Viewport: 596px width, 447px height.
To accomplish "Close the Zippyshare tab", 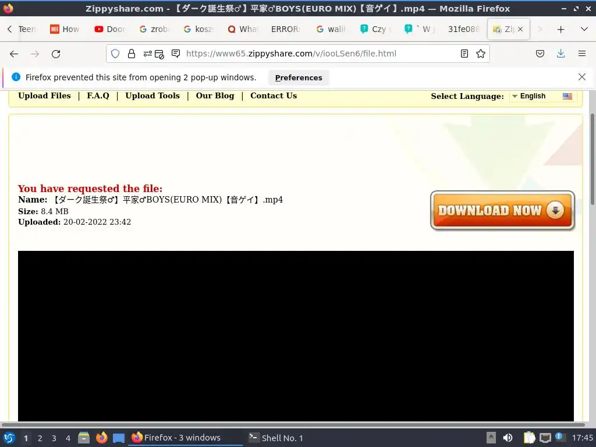I will point(520,29).
